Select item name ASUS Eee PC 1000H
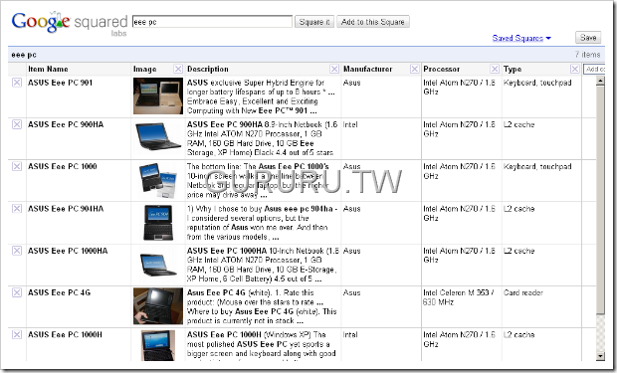Image resolution: width=617 pixels, height=373 pixels. tap(65, 335)
